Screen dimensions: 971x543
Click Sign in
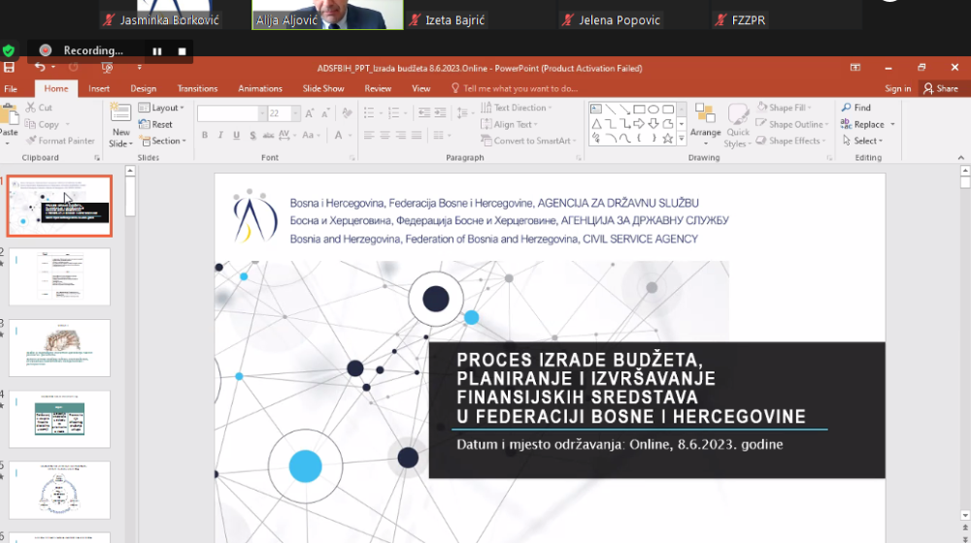click(x=898, y=89)
